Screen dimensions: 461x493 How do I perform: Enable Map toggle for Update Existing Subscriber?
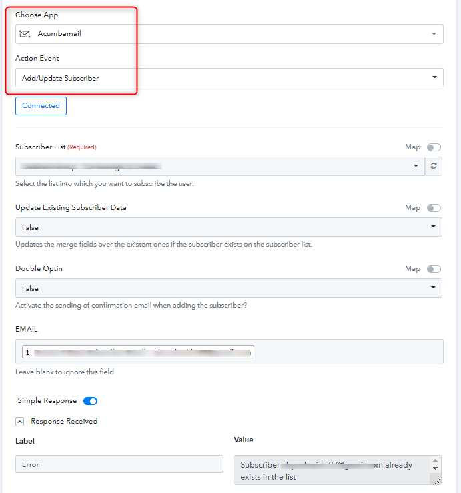(434, 208)
